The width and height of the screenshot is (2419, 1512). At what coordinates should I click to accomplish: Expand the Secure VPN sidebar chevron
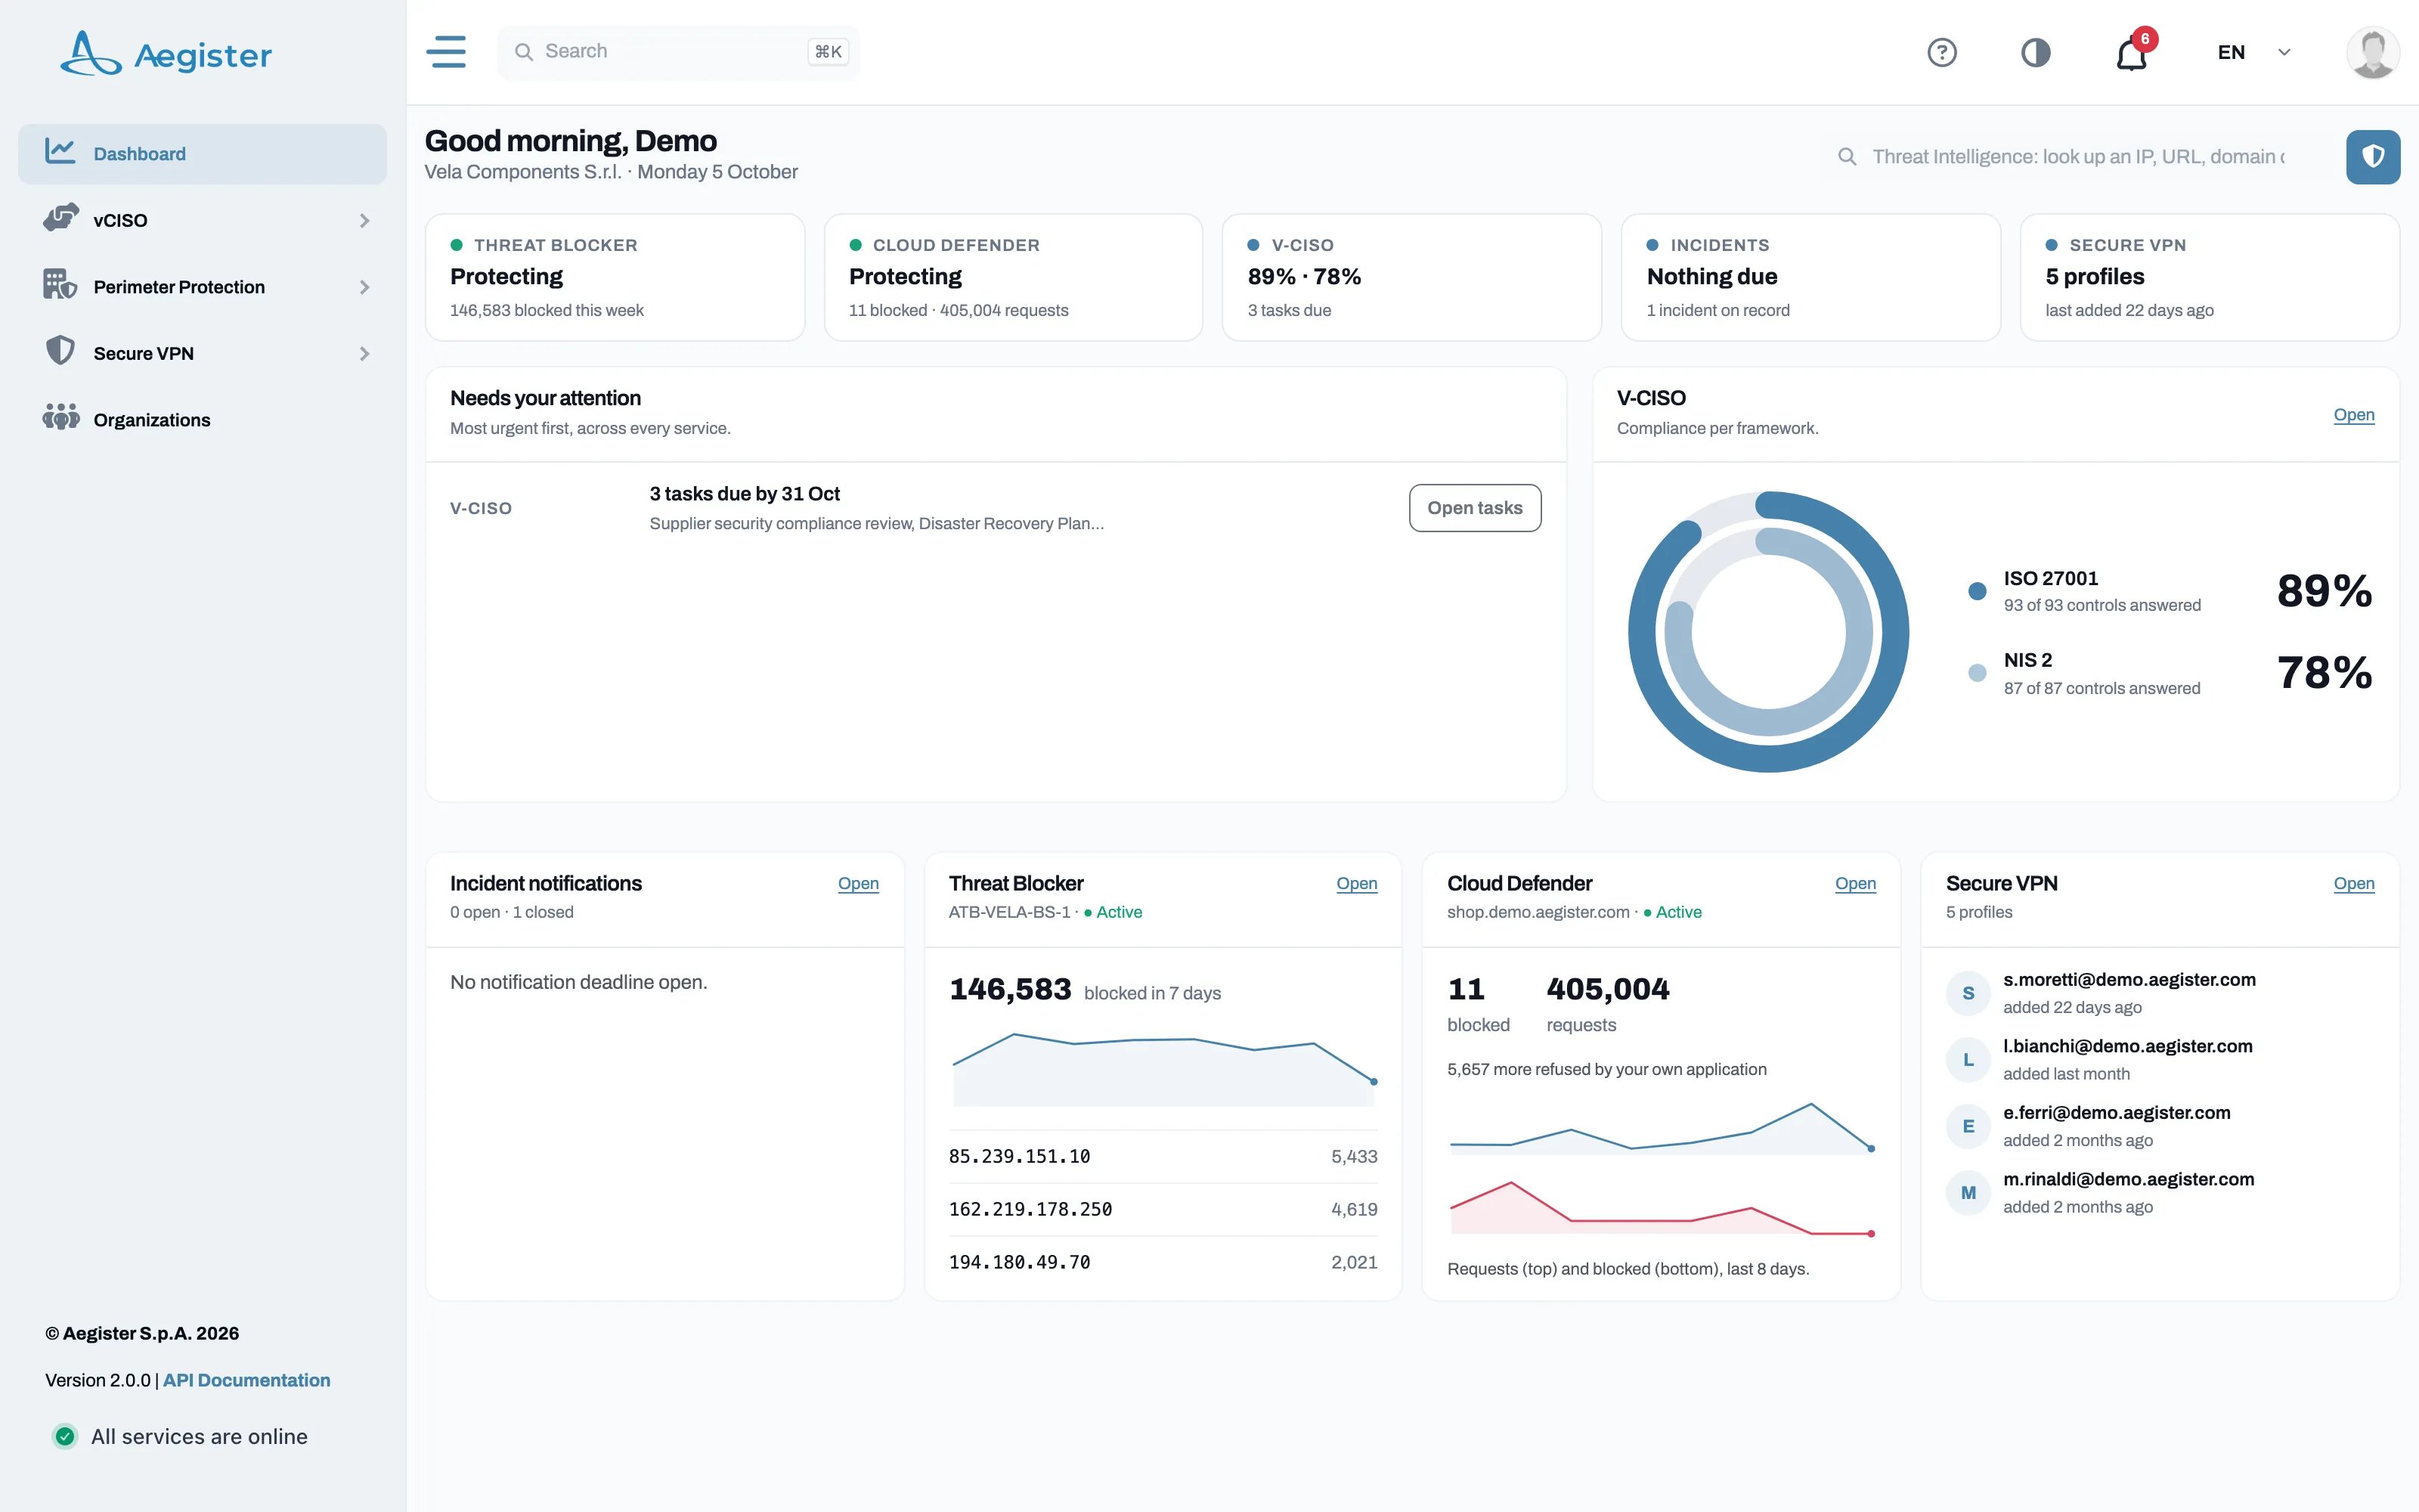click(364, 354)
